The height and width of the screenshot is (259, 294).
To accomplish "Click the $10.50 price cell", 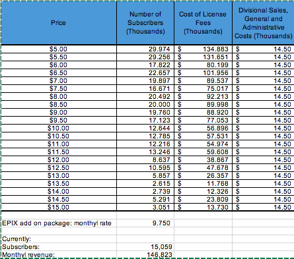I will 59,136.
